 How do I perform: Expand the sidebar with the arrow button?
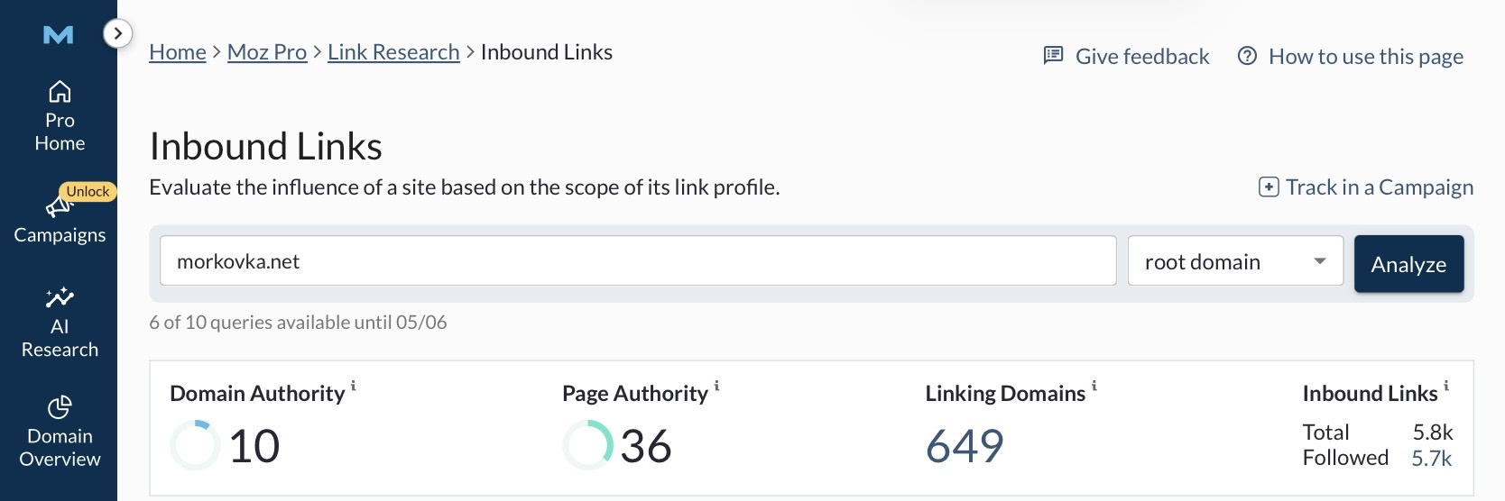(x=117, y=34)
